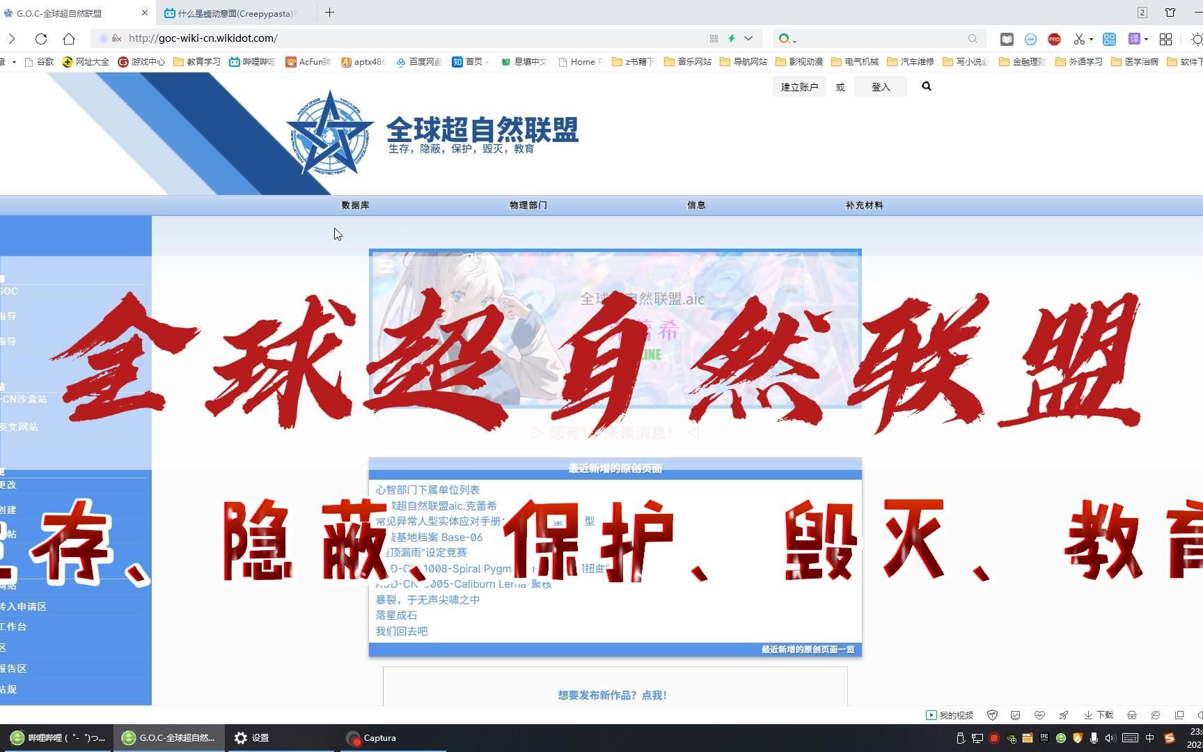Open a new browser tab with plus
1203x752 pixels.
[329, 13]
